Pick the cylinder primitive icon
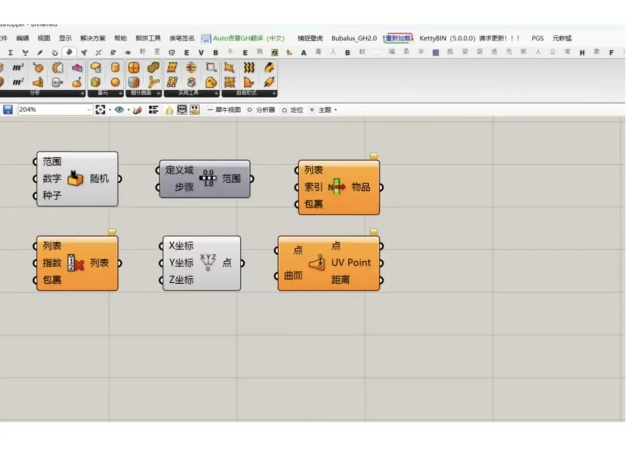Viewport: 638px width, 451px height. 115,68
